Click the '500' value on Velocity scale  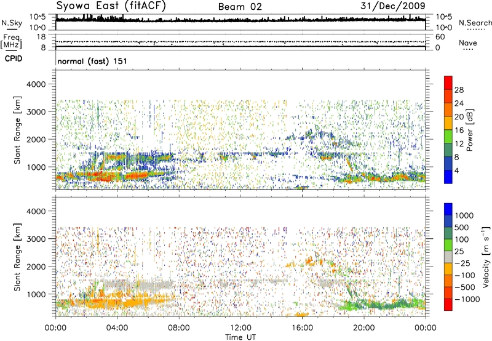point(461,227)
